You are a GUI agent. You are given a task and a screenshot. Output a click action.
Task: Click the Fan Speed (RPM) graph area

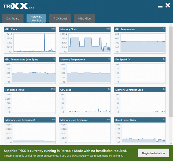(34, 103)
